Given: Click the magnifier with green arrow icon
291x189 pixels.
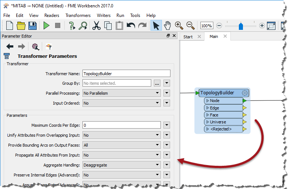Looking at the screenshot, I should [83, 25].
